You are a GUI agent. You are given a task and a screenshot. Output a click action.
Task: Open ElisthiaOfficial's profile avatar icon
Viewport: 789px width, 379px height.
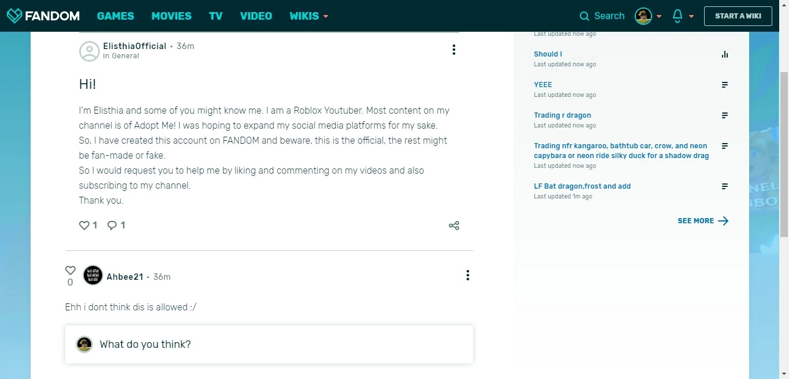pyautogui.click(x=89, y=51)
